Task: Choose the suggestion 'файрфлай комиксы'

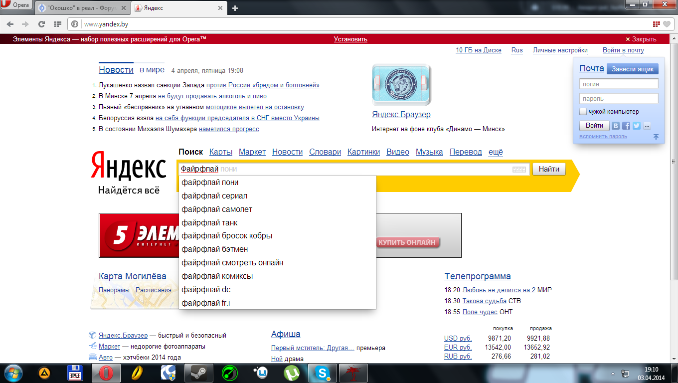Action: coord(277,276)
